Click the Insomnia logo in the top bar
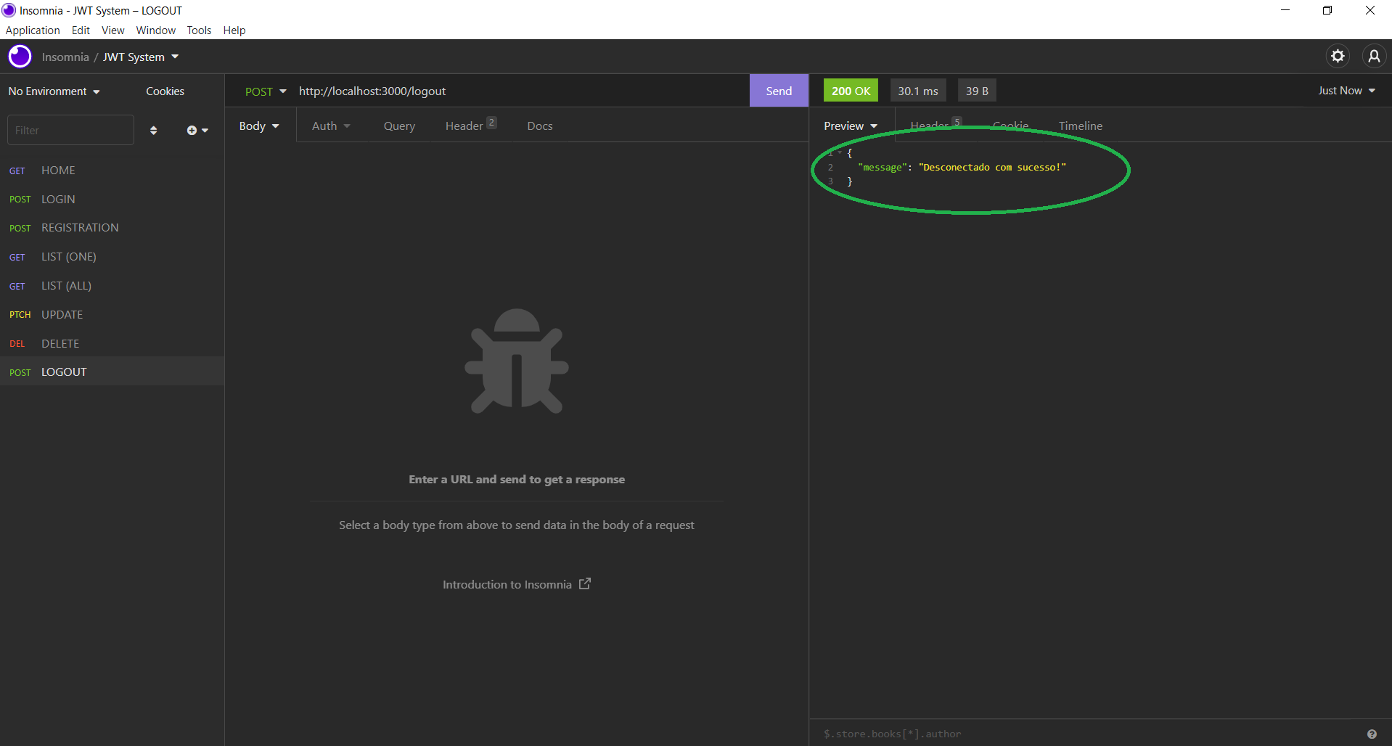1392x746 pixels. [x=20, y=56]
